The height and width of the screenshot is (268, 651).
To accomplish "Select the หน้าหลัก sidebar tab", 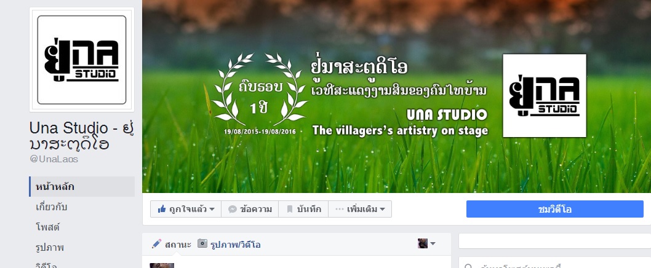I will pyautogui.click(x=82, y=186).
